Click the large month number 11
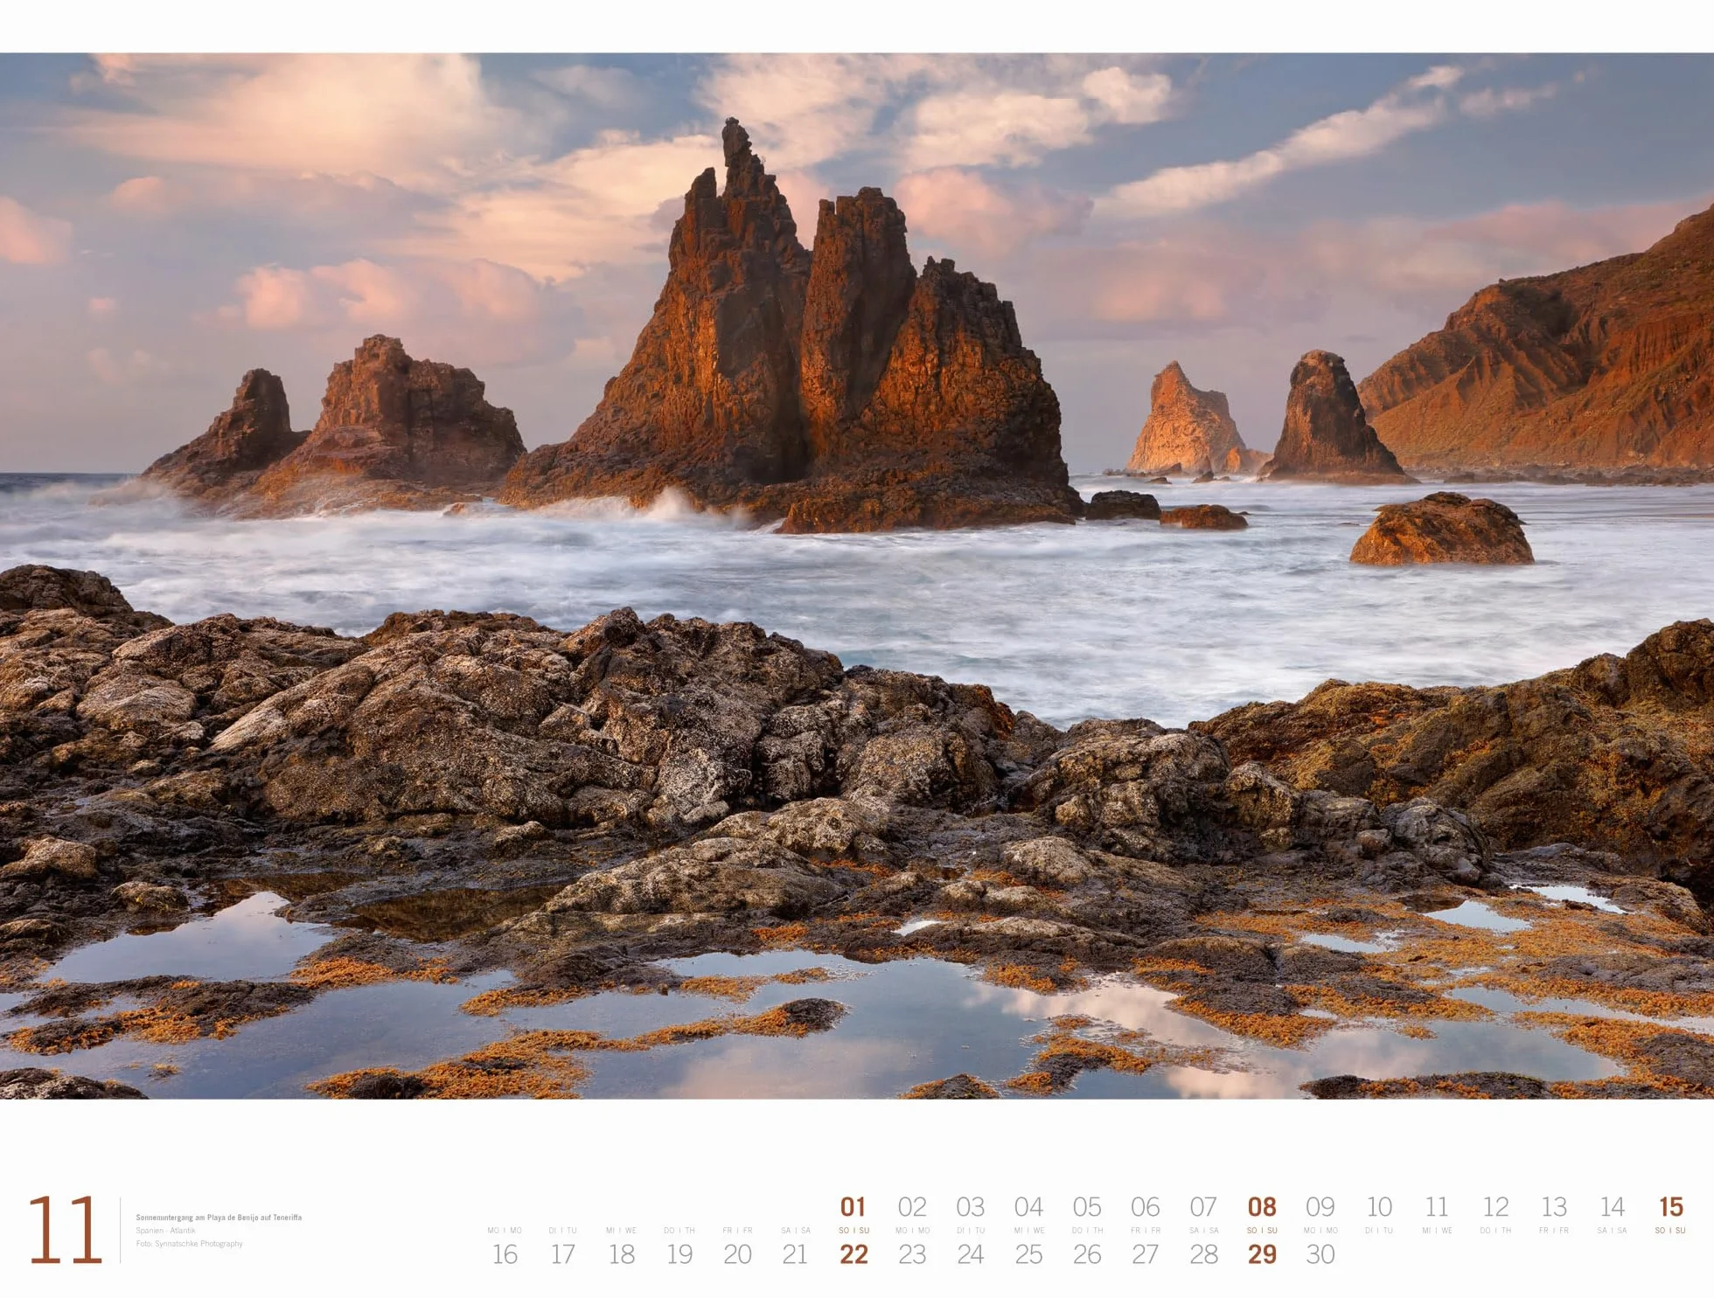This screenshot has height=1298, width=1714. click(65, 1231)
